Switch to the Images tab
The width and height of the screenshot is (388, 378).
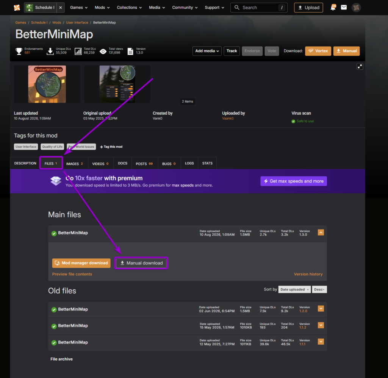[x=75, y=164]
